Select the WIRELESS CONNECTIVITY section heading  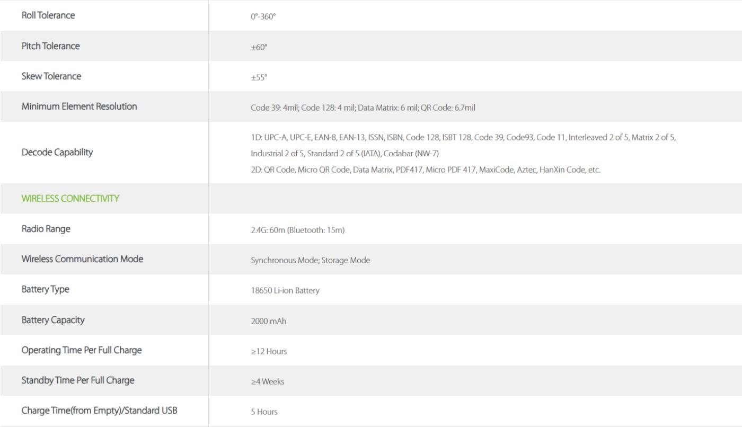click(x=70, y=199)
